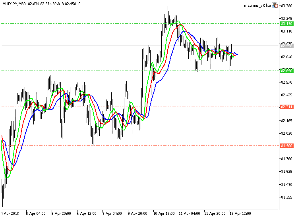Click the 10 Apr 12:00 time axis label
Viewport: 298px width, 218px height.
tap(164, 214)
